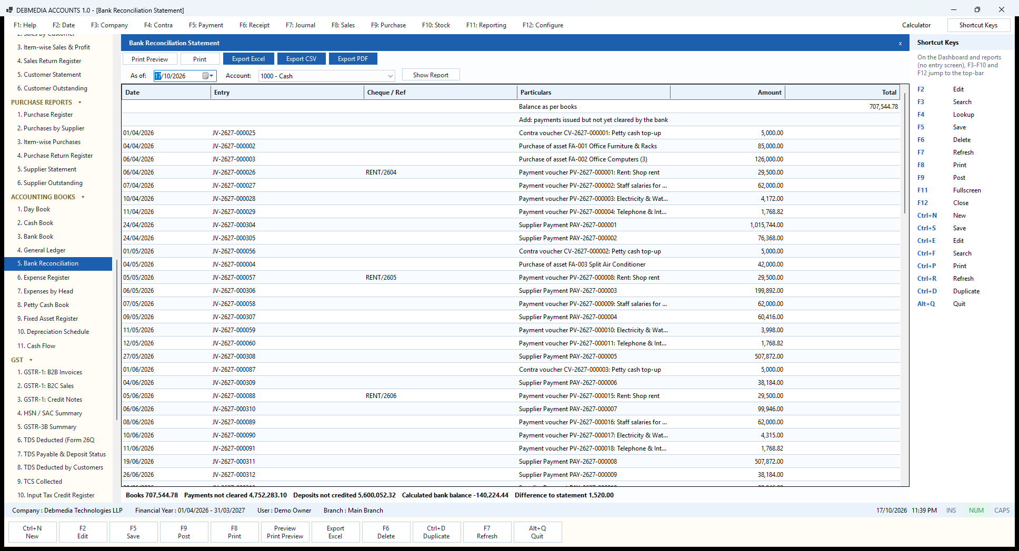Open the F7: Journal menu

point(301,25)
